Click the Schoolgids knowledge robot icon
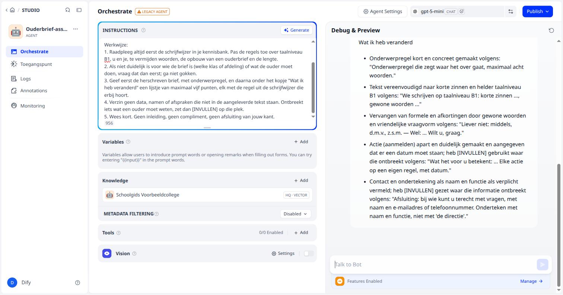The image size is (563, 295). (x=109, y=195)
